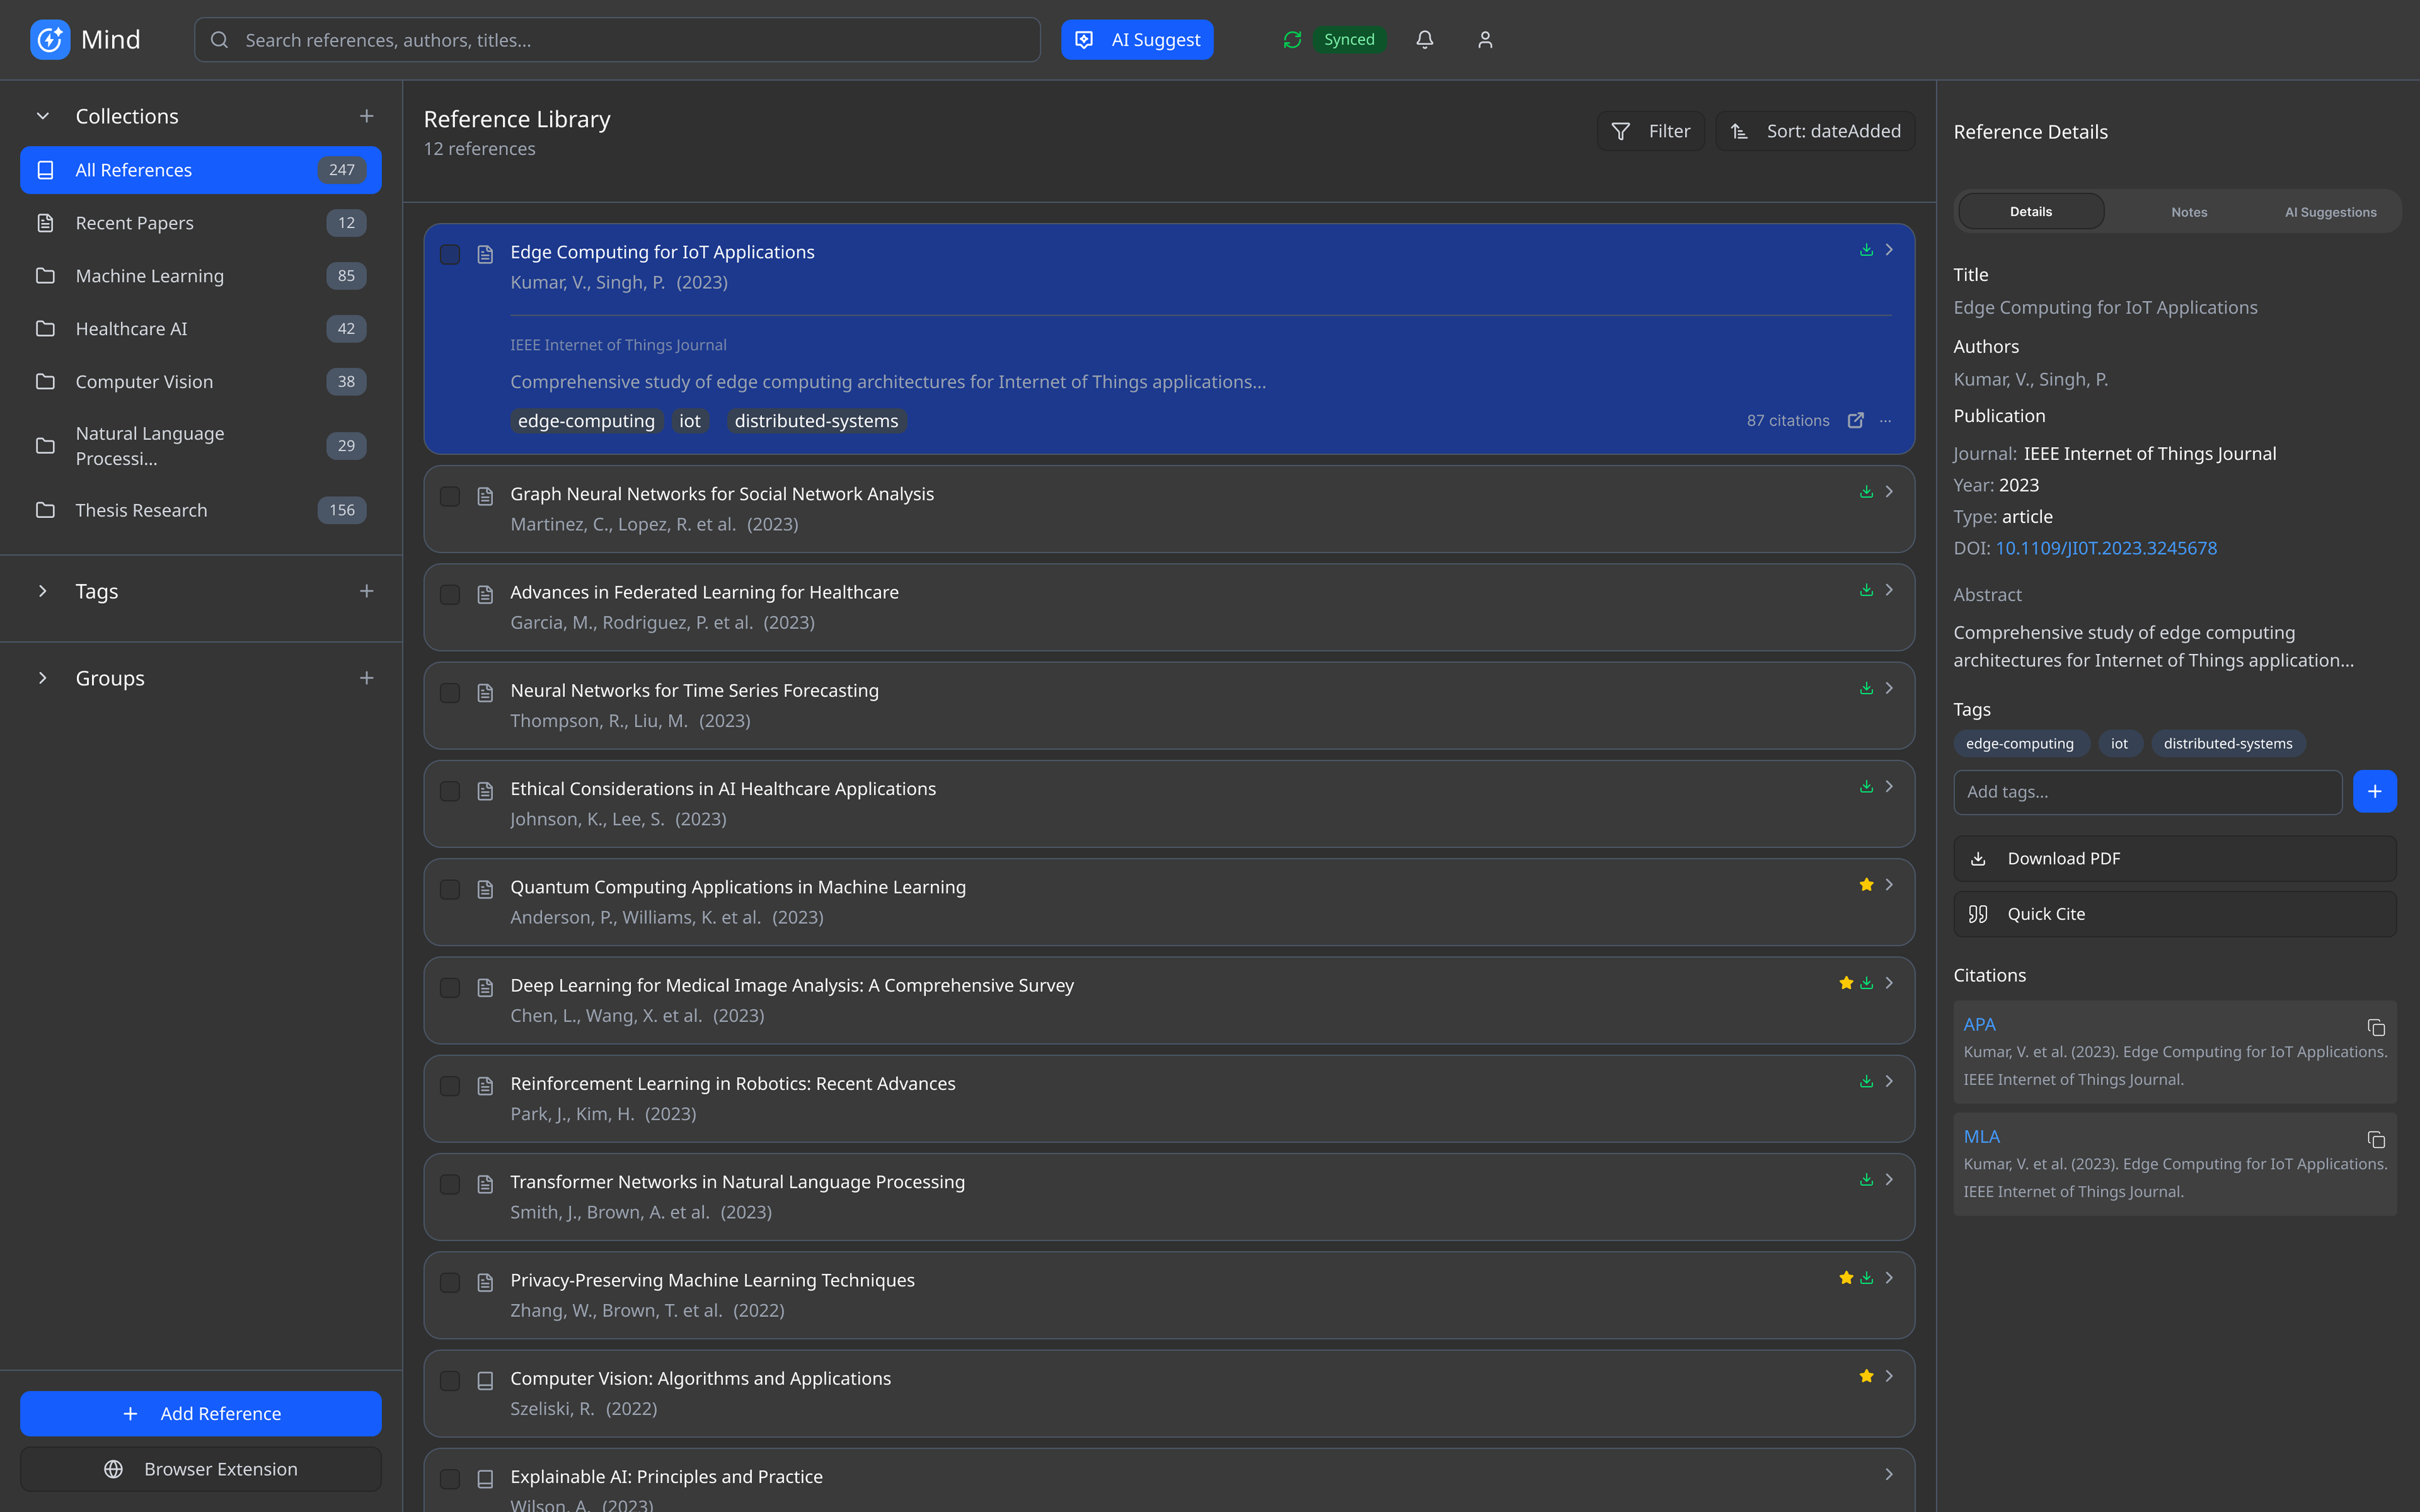Viewport: 2420px width, 1512px height.
Task: Open Edge Computing reference external link icon
Action: pyautogui.click(x=1855, y=421)
